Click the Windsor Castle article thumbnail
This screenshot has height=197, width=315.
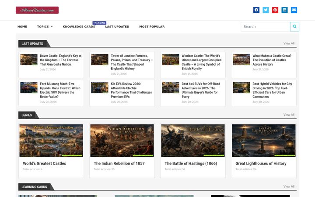coord(171,60)
